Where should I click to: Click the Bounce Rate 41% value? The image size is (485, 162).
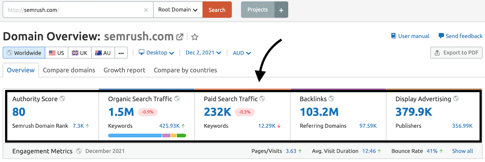pyautogui.click(x=432, y=151)
